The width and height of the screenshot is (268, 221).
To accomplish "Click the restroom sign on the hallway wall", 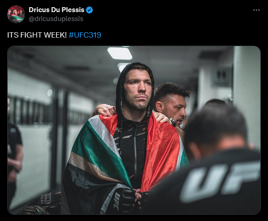I will (222, 77).
